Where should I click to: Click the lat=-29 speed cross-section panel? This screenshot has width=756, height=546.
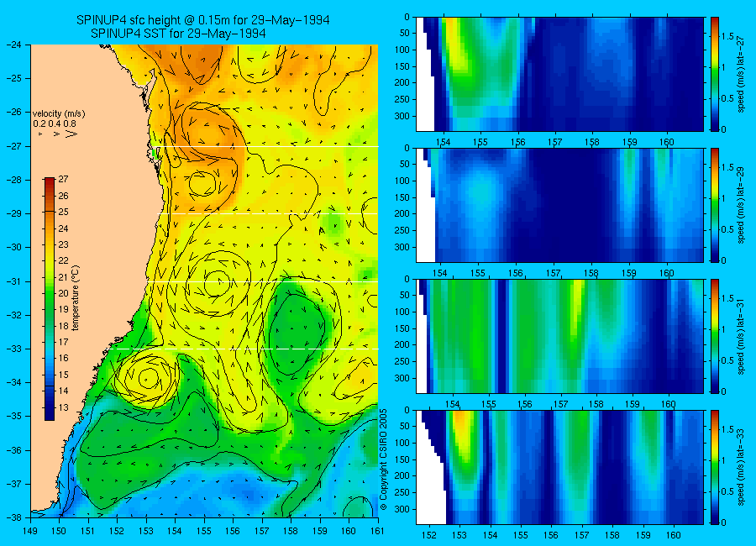[x=559, y=206]
